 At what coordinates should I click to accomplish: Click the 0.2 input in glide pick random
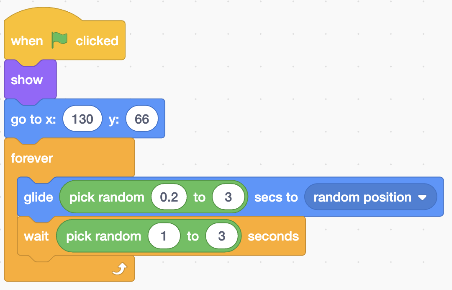(x=169, y=197)
